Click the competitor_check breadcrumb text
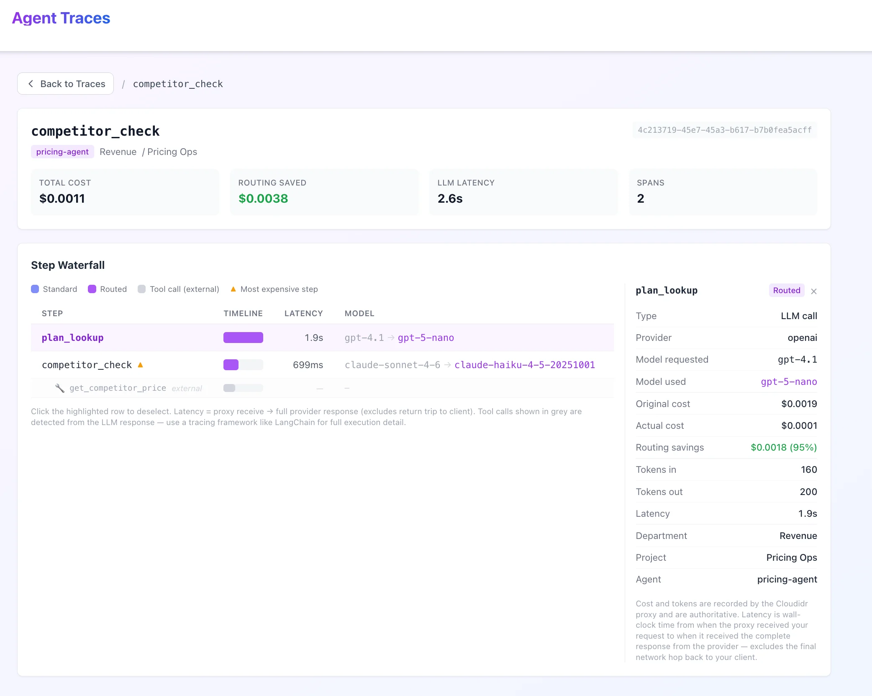 (x=178, y=84)
